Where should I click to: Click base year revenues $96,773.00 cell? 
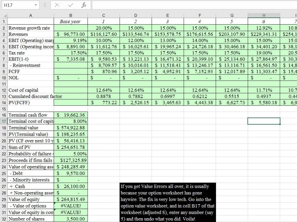pos(71,34)
